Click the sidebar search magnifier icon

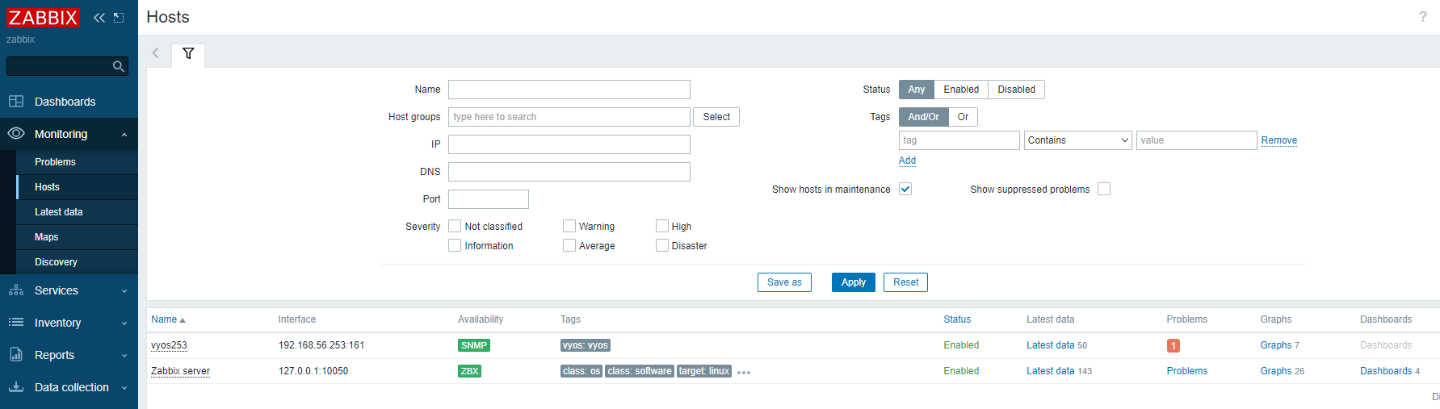point(119,66)
